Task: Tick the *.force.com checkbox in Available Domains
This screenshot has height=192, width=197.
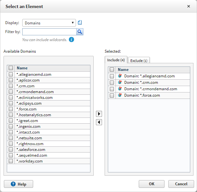Action: 11,109
